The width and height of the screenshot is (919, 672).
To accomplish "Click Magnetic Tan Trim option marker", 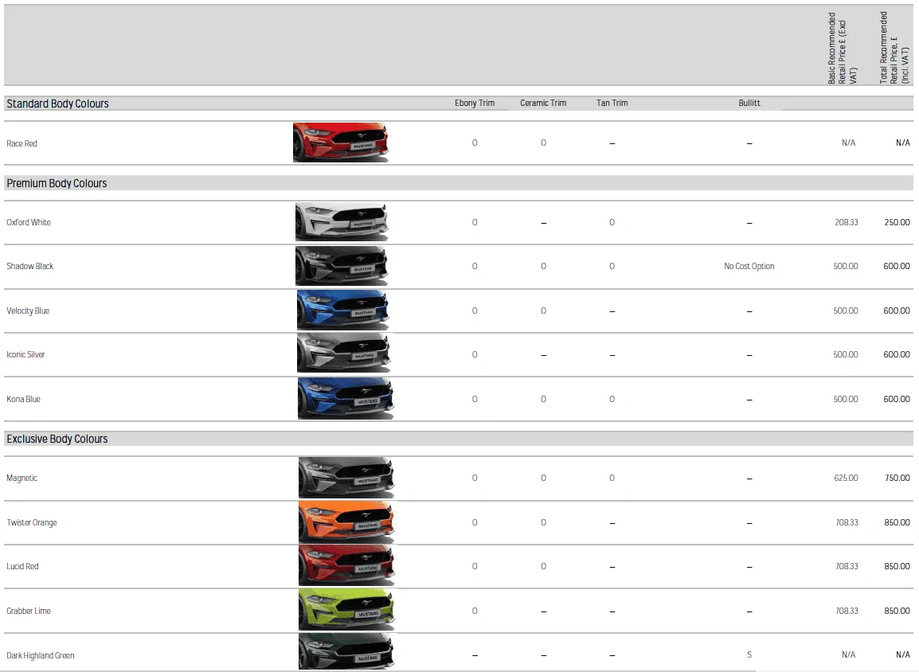I will click(612, 478).
